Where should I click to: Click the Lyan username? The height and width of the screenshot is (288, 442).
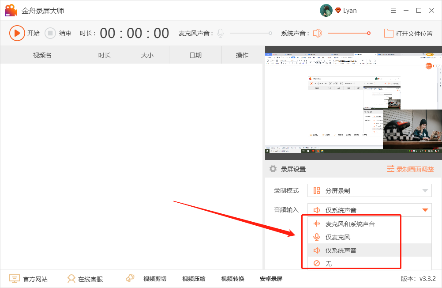tap(350, 11)
